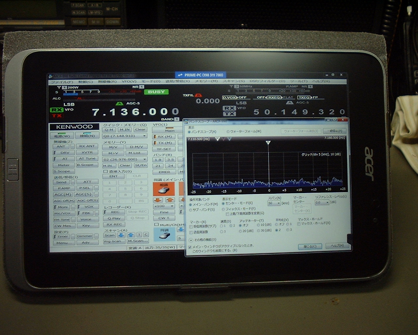The height and width of the screenshot is (335, 418).
Task: Select averaging 3 radio button
Action: (x=287, y=230)
